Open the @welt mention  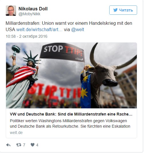click(78, 30)
